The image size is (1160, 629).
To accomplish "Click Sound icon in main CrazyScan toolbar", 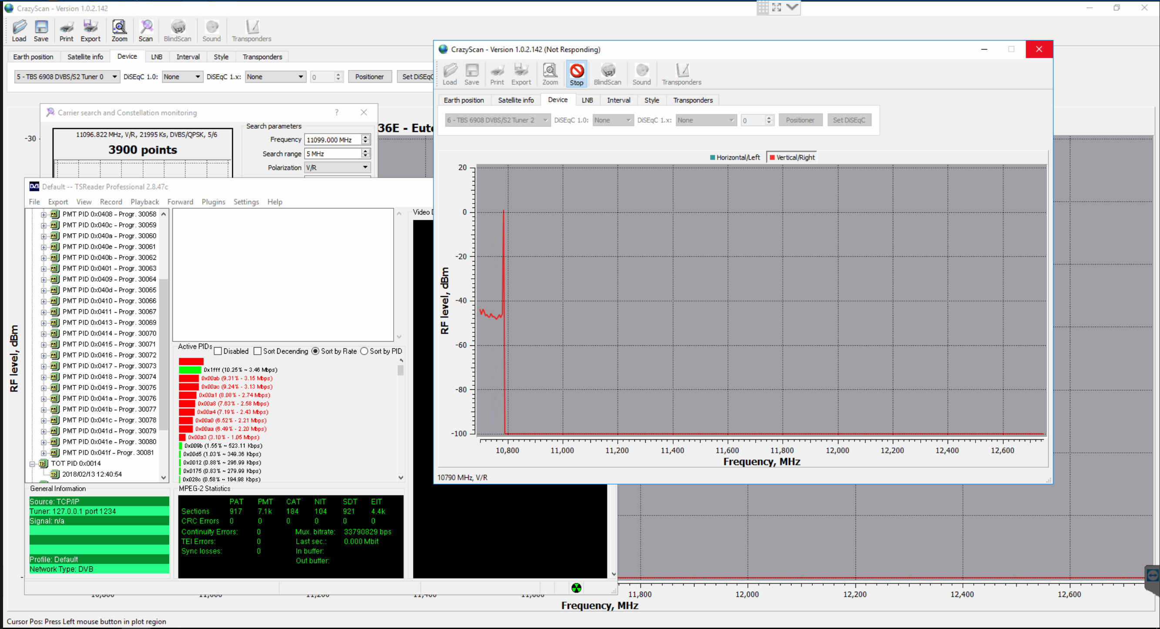I will [211, 30].
